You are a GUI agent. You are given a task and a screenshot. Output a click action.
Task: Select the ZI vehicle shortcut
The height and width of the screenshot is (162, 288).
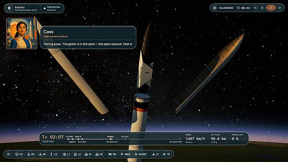pos(155,154)
